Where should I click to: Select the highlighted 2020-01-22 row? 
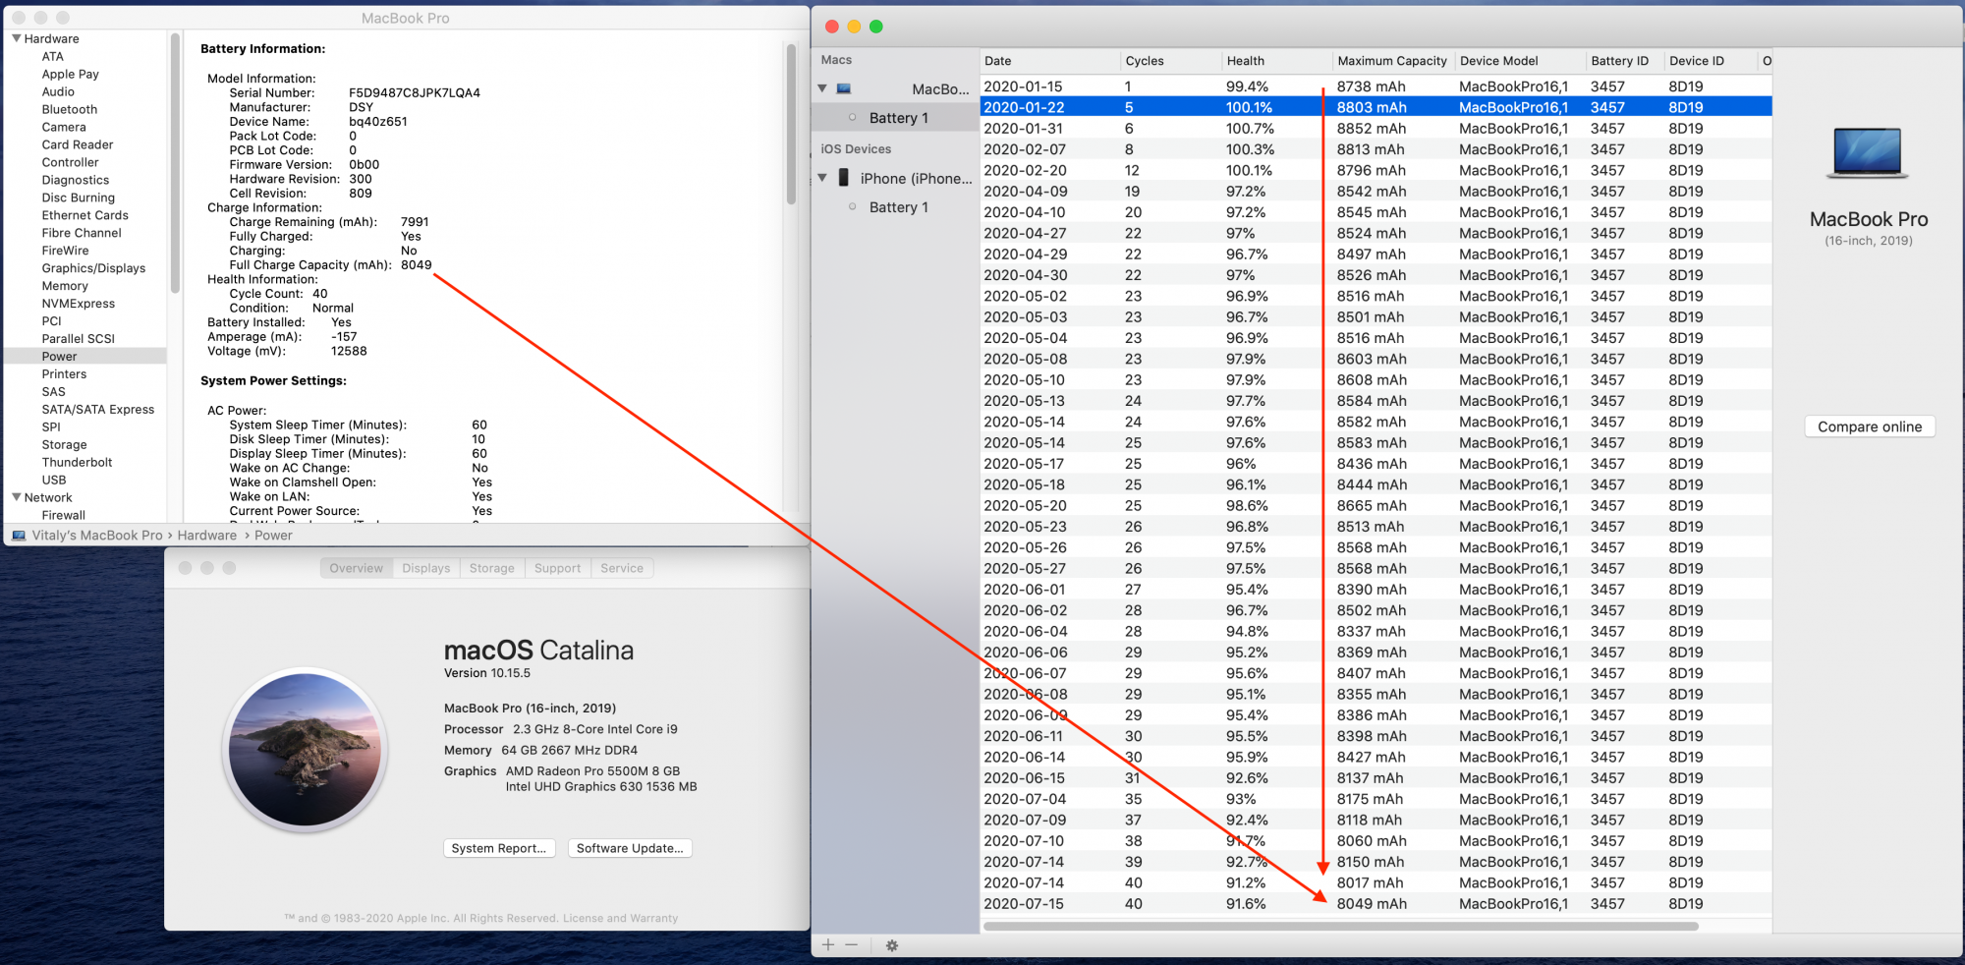[x=1375, y=107]
